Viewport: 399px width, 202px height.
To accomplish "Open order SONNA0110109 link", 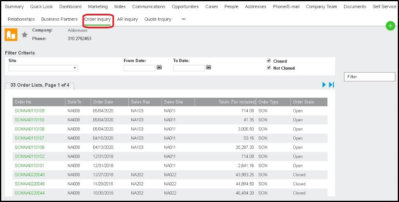I will point(30,111).
